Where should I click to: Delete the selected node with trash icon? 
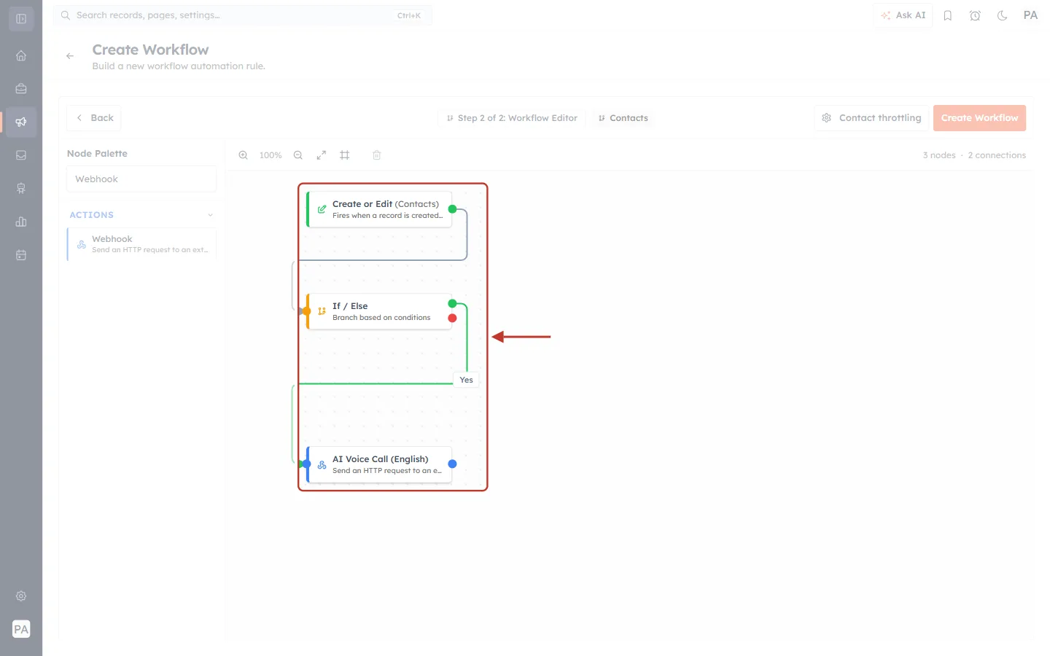(377, 155)
